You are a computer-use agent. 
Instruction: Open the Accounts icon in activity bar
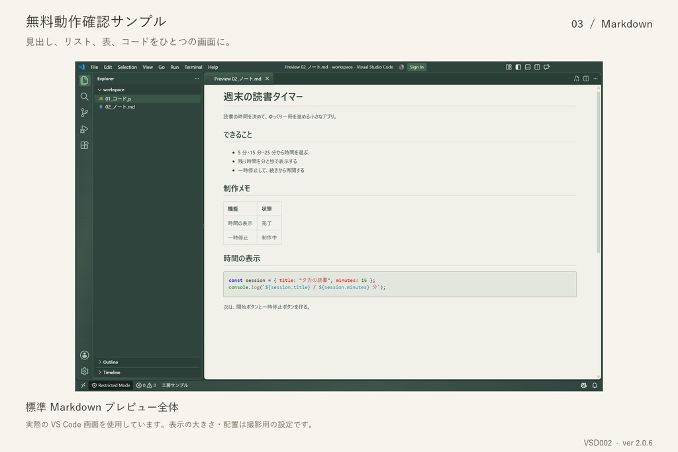[x=84, y=355]
